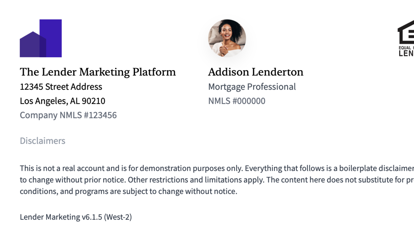Click the Mortgage Professional title

click(x=252, y=87)
